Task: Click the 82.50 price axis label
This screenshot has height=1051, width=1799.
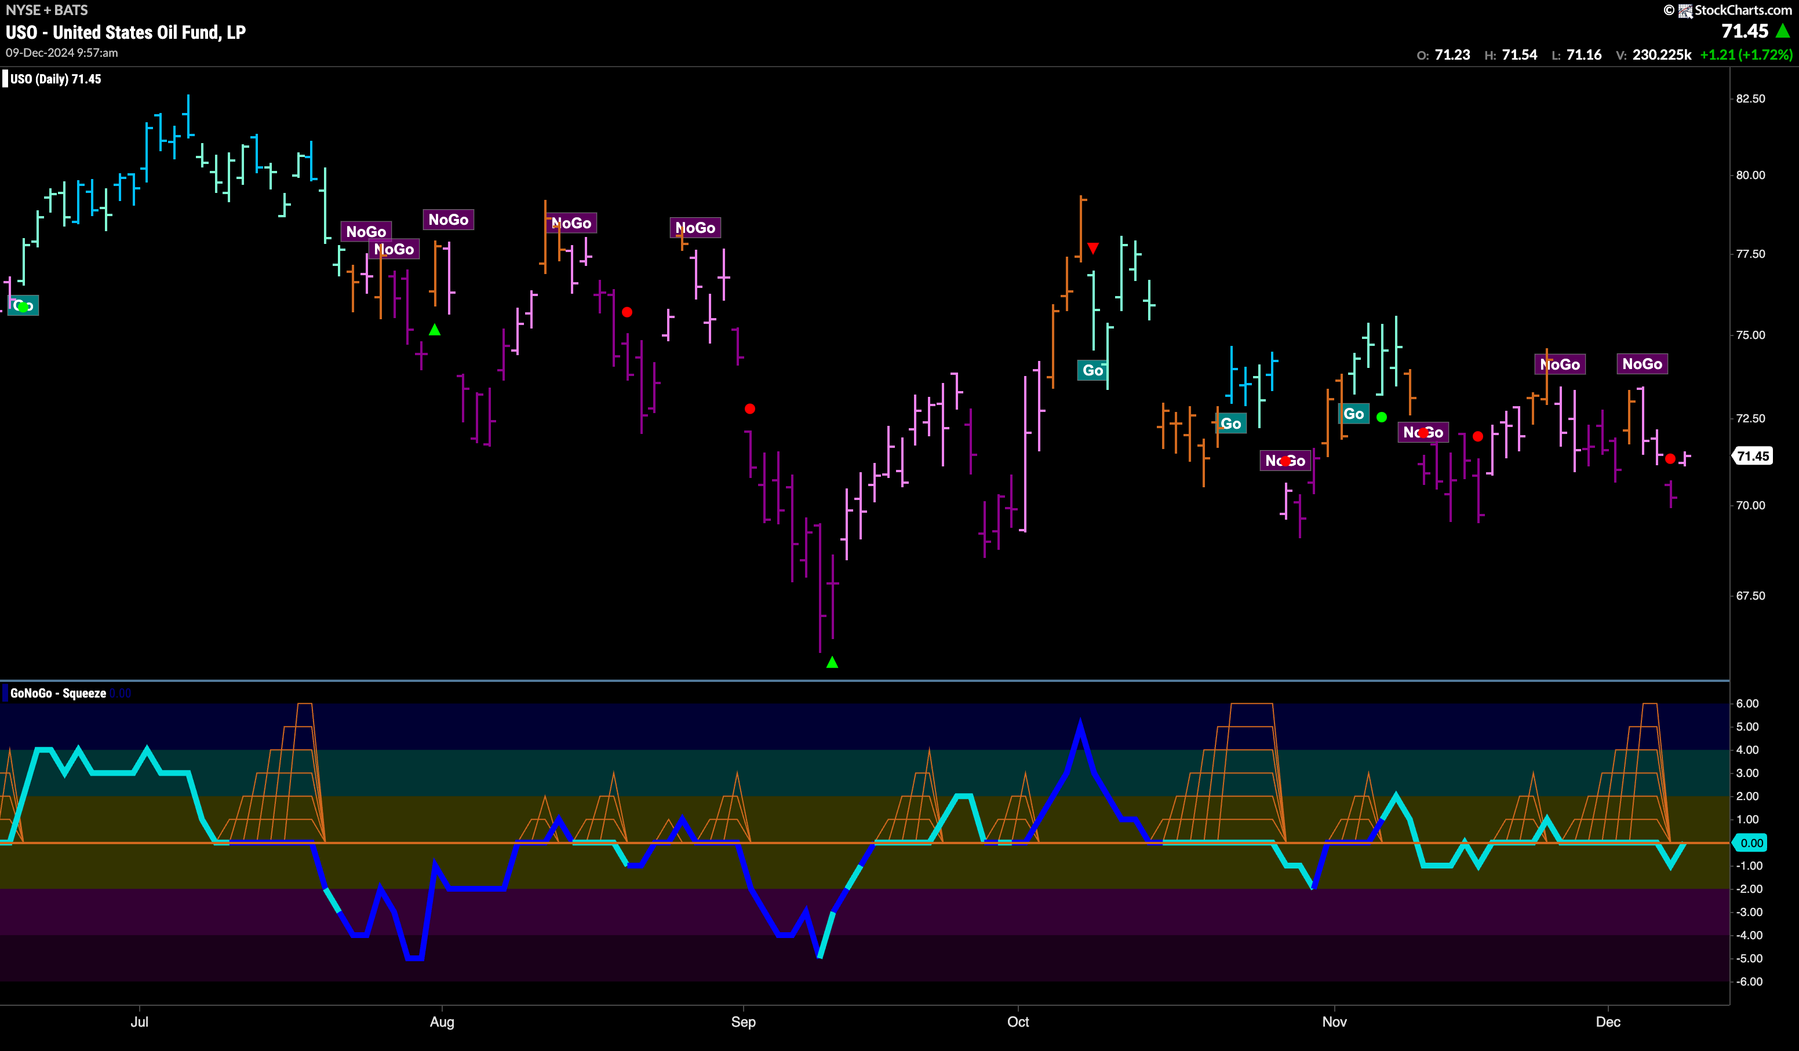Action: [1750, 98]
